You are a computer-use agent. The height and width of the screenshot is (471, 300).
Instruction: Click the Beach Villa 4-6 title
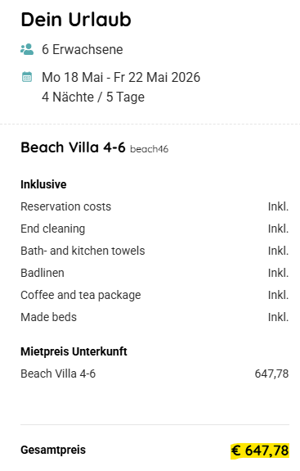tap(73, 147)
